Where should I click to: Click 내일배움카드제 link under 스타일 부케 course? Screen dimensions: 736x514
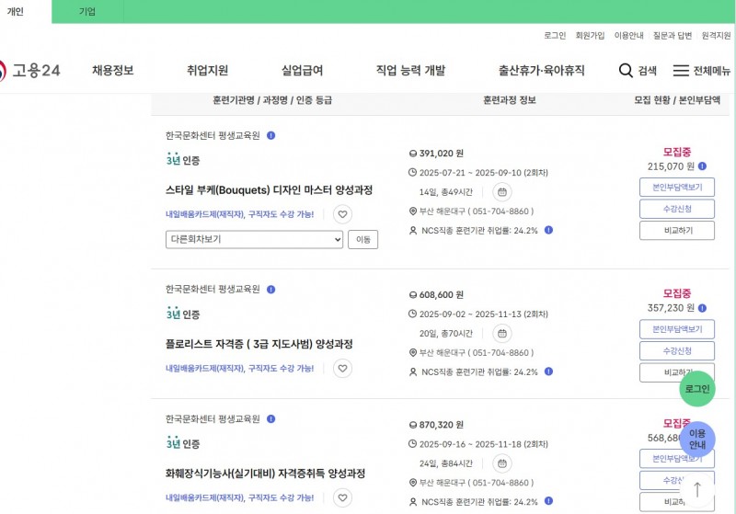click(239, 214)
